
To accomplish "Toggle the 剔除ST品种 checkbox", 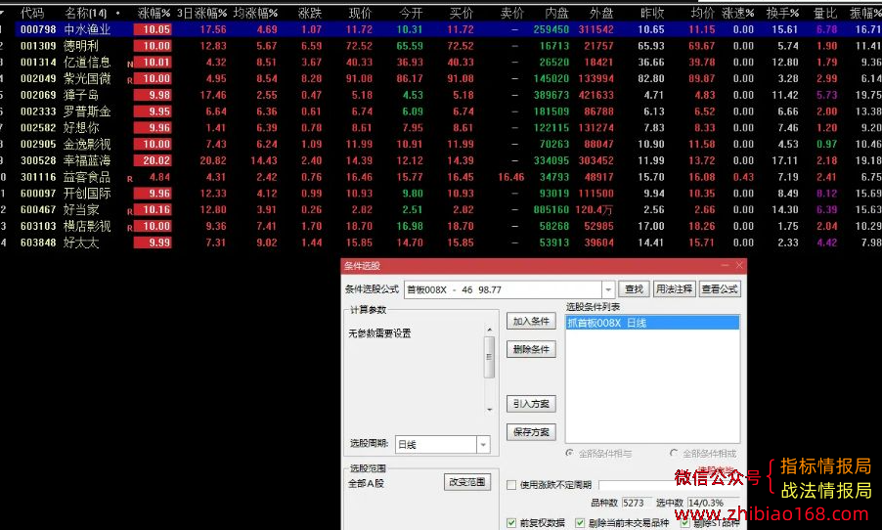I will click(684, 523).
